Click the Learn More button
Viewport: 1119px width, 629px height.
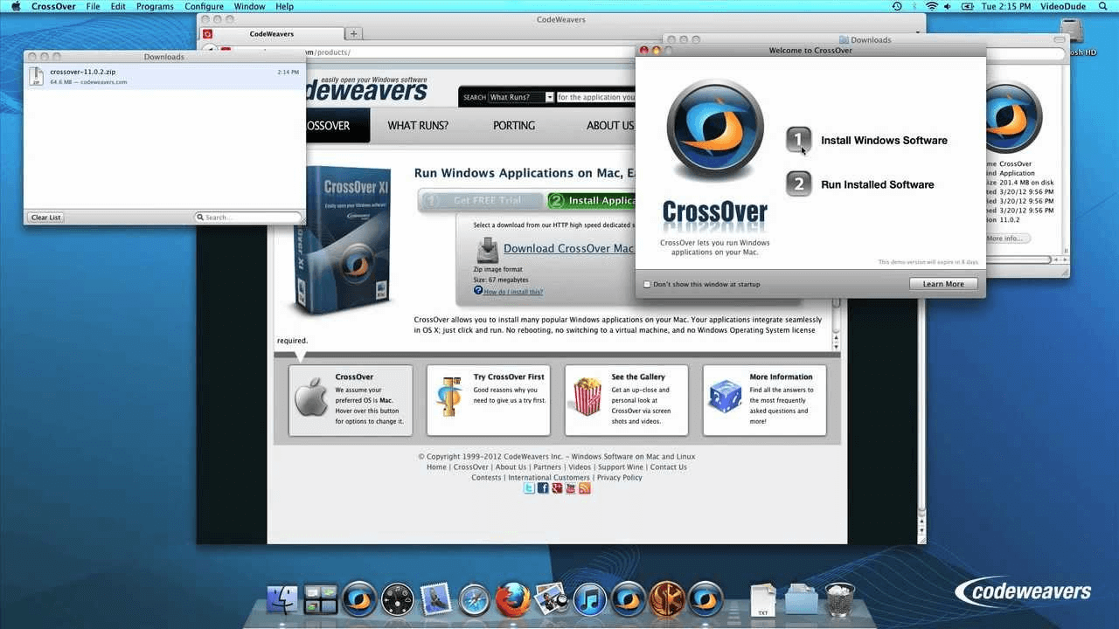(x=943, y=284)
